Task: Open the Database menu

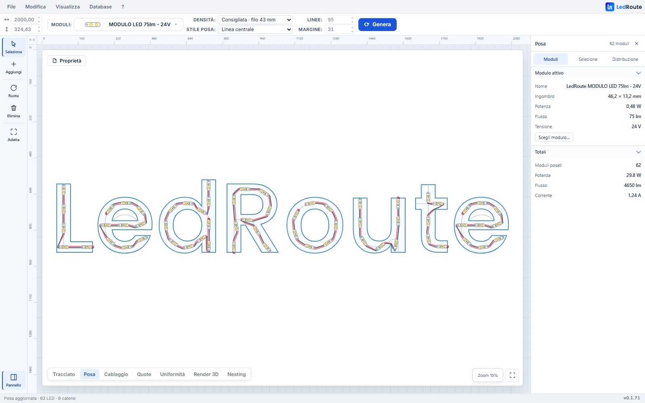Action: point(101,7)
